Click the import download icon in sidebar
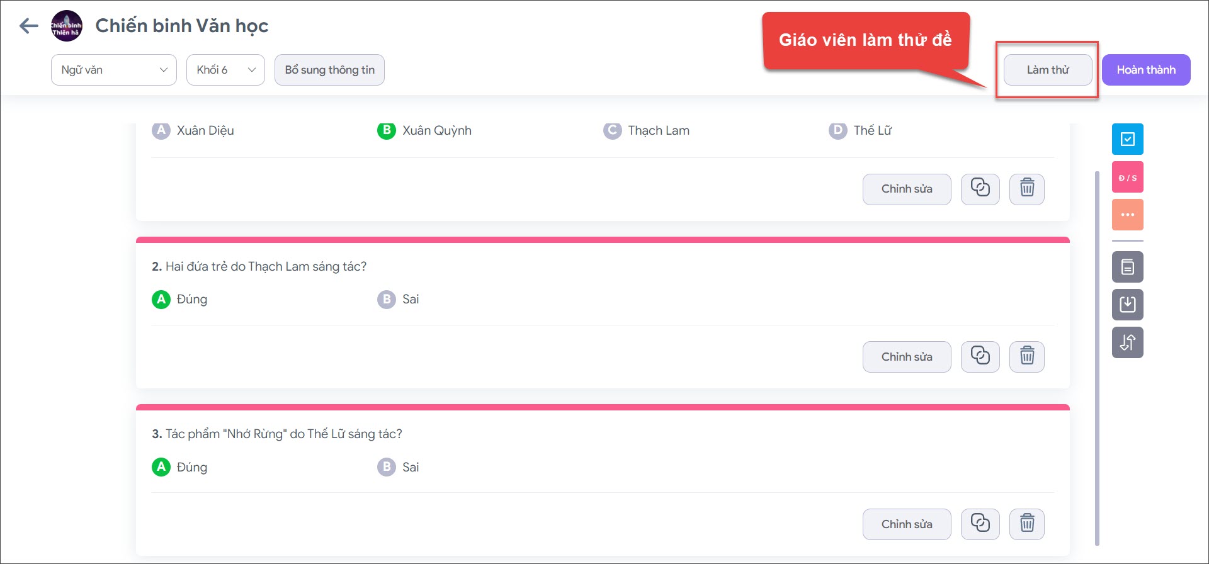This screenshot has height=564, width=1209. pyautogui.click(x=1127, y=305)
